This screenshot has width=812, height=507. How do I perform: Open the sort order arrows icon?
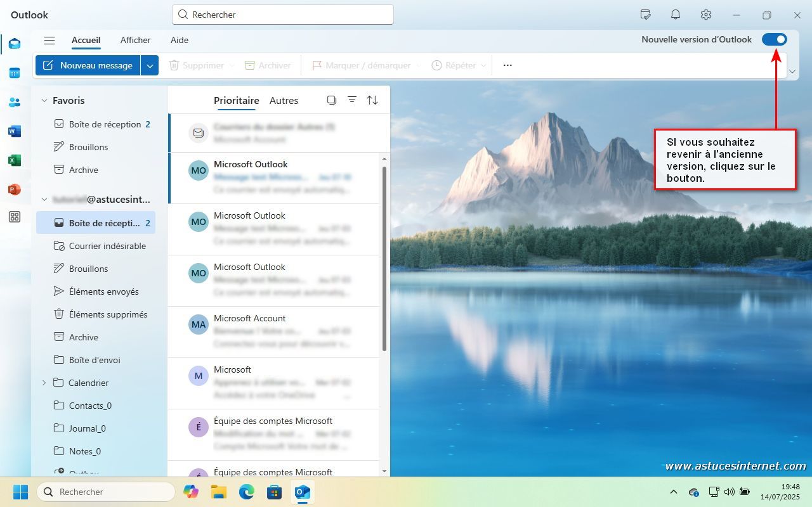pos(372,100)
